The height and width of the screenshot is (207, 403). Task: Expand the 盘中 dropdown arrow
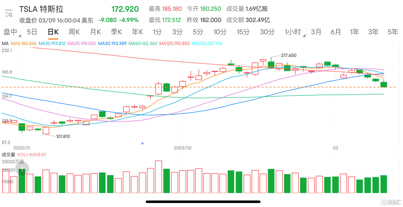click(x=20, y=36)
